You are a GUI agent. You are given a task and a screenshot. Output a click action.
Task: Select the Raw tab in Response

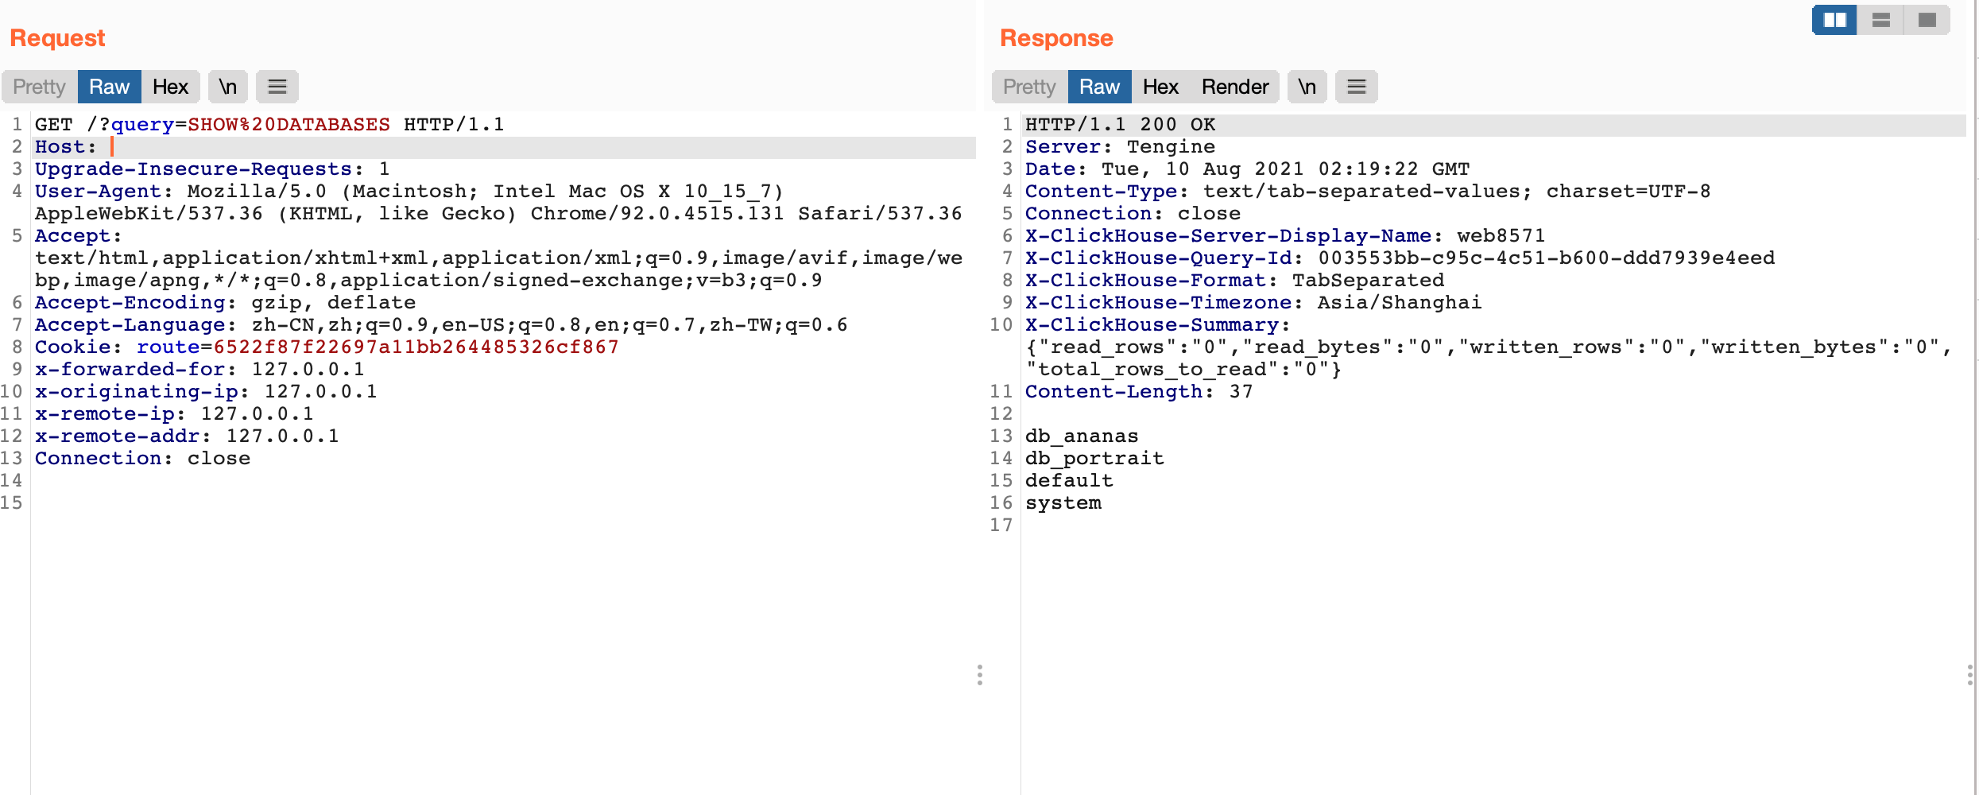tap(1099, 87)
